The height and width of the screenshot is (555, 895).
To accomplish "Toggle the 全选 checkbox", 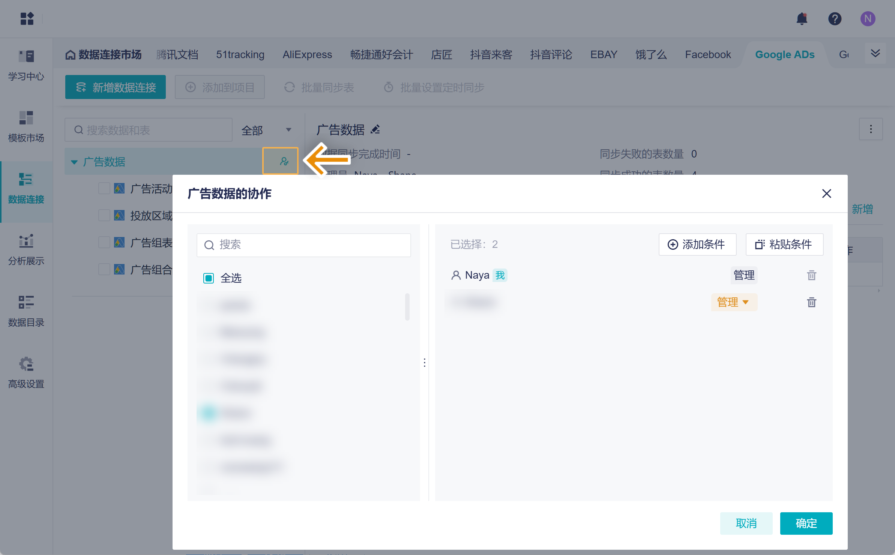I will click(x=209, y=278).
